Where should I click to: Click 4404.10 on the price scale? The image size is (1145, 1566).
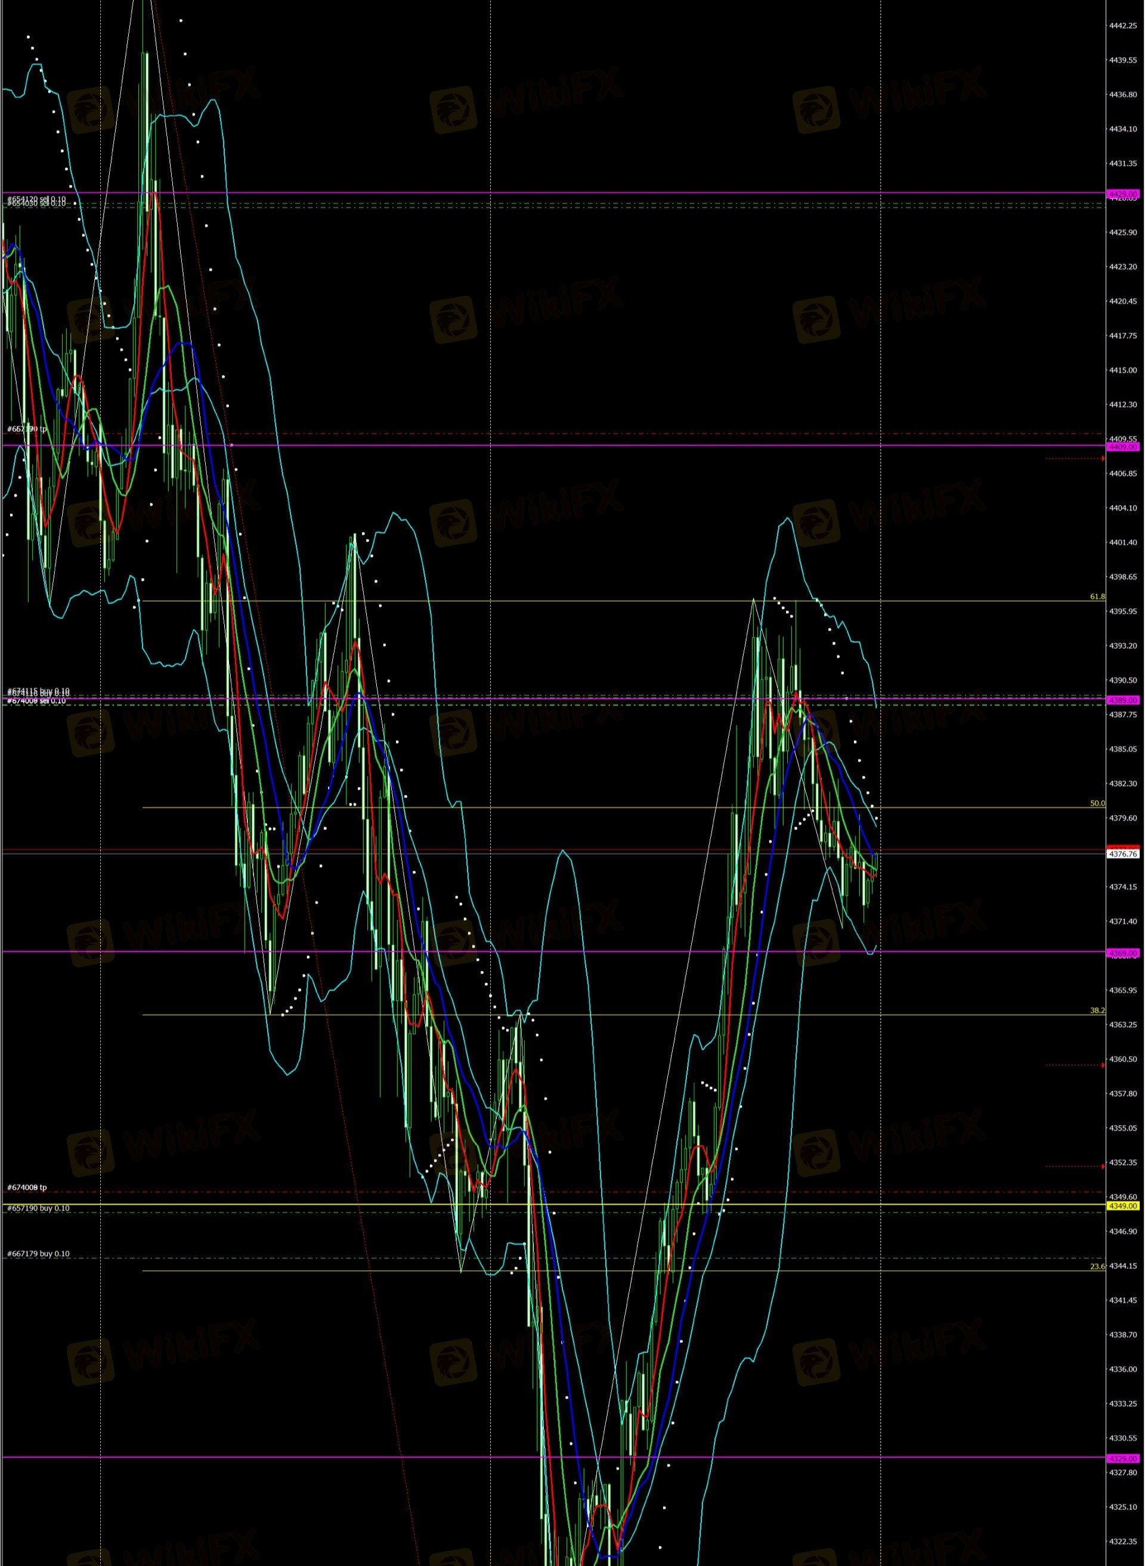coord(1123,508)
